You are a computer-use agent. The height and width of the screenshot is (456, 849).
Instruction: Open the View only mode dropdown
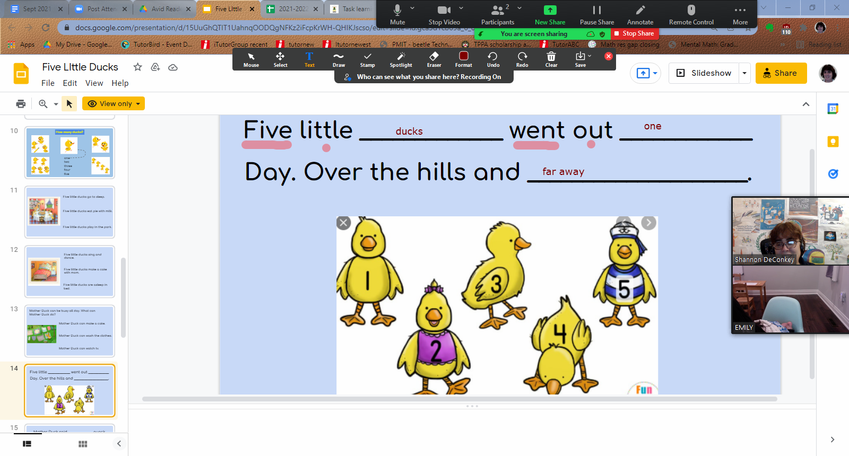114,104
